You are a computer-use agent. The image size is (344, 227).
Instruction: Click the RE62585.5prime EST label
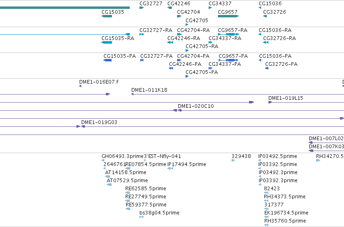click(146, 189)
